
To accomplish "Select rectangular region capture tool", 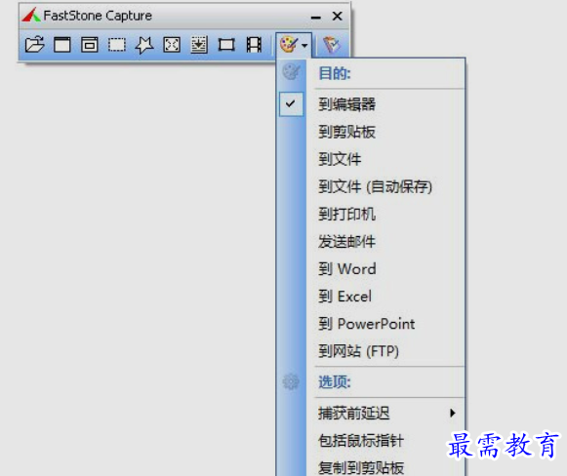I will (117, 45).
